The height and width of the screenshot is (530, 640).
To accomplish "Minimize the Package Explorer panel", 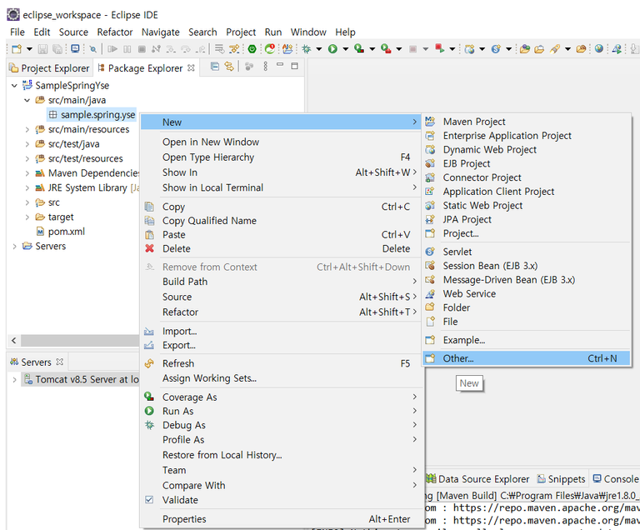I will [x=280, y=65].
